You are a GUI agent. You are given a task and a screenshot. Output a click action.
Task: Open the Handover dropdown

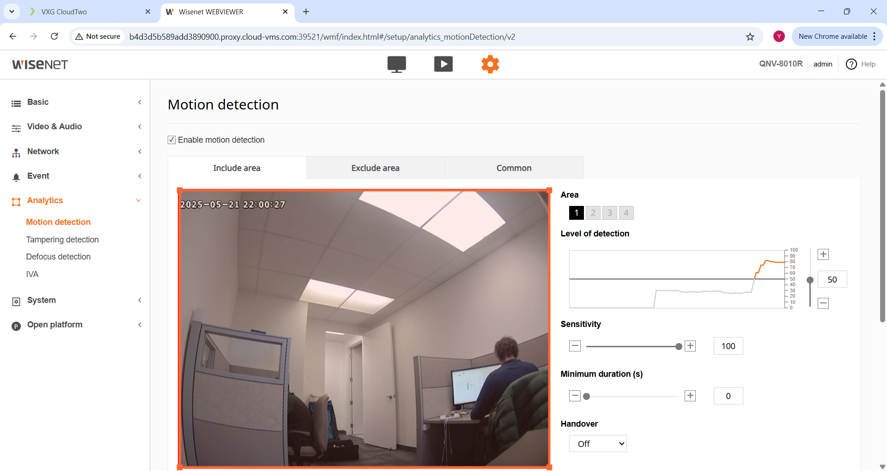[597, 444]
